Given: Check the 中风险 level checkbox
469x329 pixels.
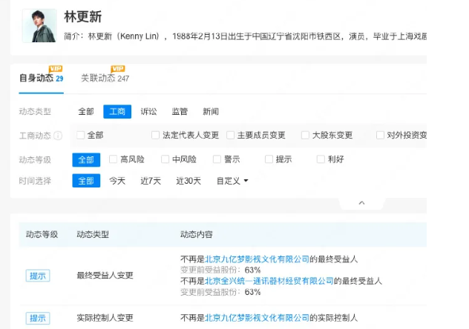Looking at the screenshot, I should pos(165,159).
